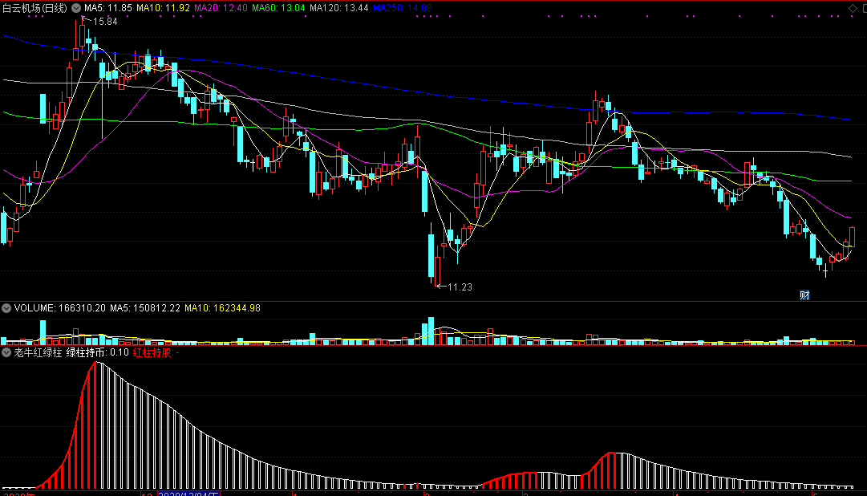Screen dimensions: 867x496
Task: Select the MA5: 11.85 moving average label
Action: 108,8
